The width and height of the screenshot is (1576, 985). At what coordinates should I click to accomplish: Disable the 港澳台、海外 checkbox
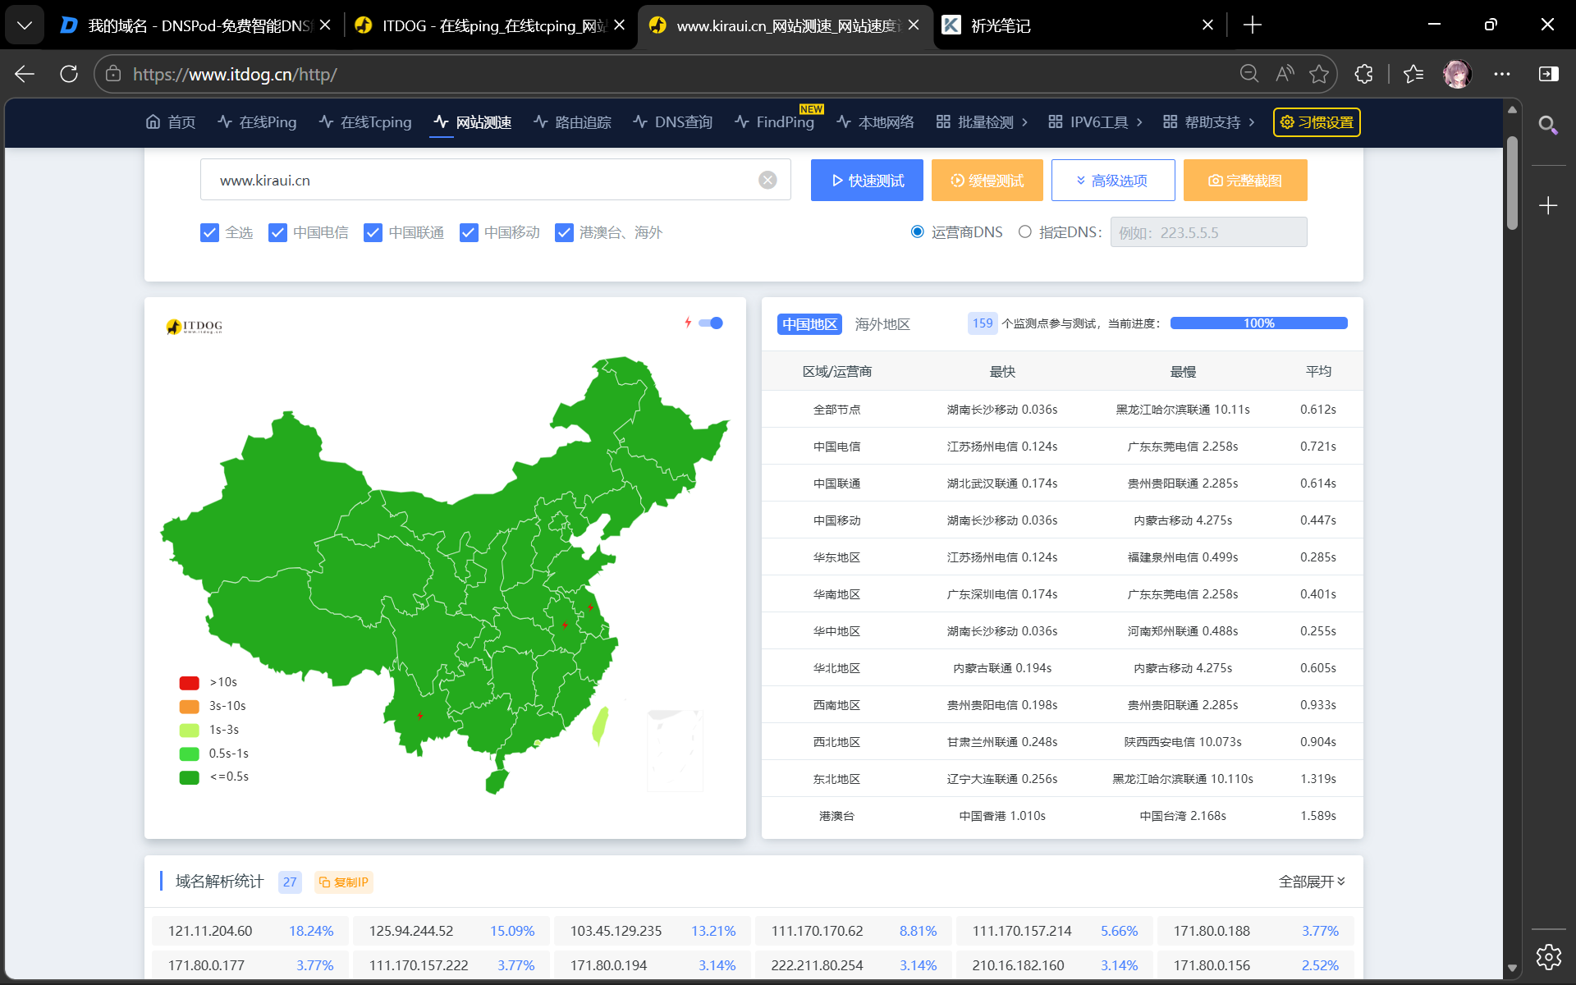tap(564, 232)
